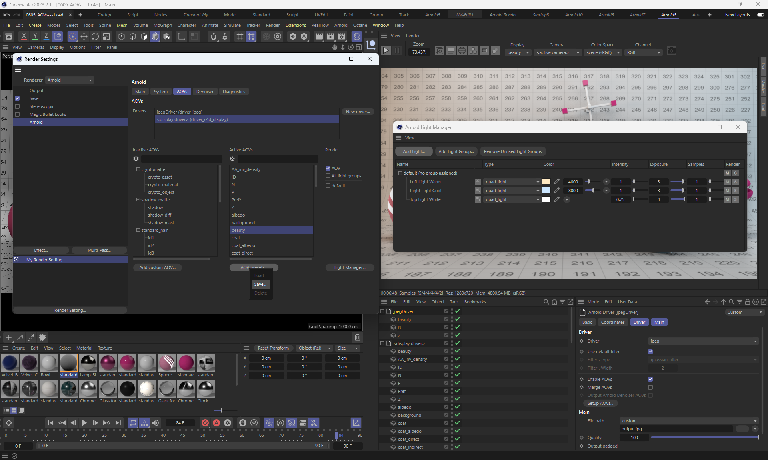Collapse the cryptomatte AOV group
This screenshot has height=460, width=768.
(x=138, y=169)
